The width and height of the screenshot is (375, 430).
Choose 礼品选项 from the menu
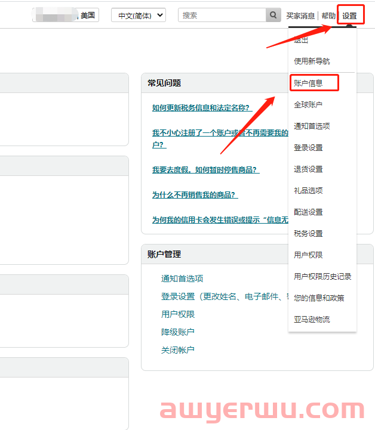pos(308,191)
